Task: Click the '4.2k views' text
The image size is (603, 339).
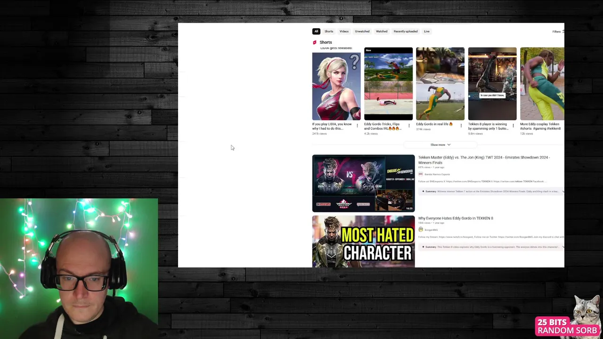Action: [x=371, y=134]
